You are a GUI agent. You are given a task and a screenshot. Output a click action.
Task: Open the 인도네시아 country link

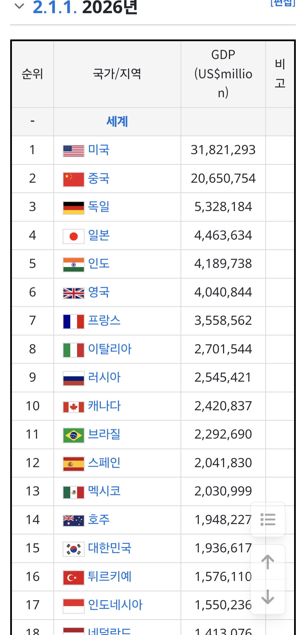(115, 605)
